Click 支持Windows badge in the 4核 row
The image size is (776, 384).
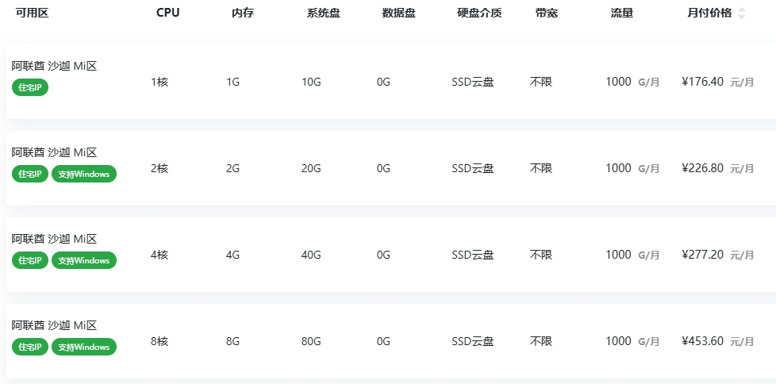(84, 260)
